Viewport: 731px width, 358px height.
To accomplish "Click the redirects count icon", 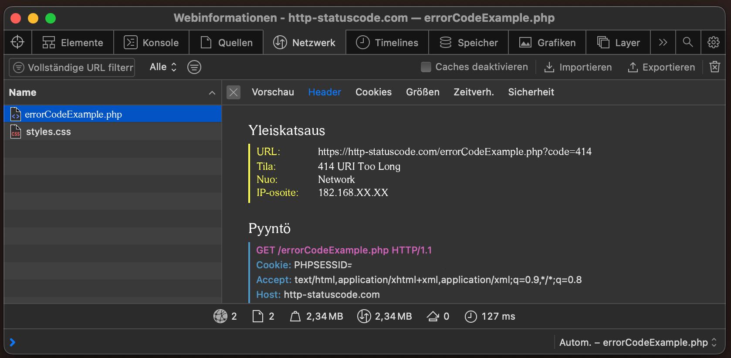I will click(433, 317).
